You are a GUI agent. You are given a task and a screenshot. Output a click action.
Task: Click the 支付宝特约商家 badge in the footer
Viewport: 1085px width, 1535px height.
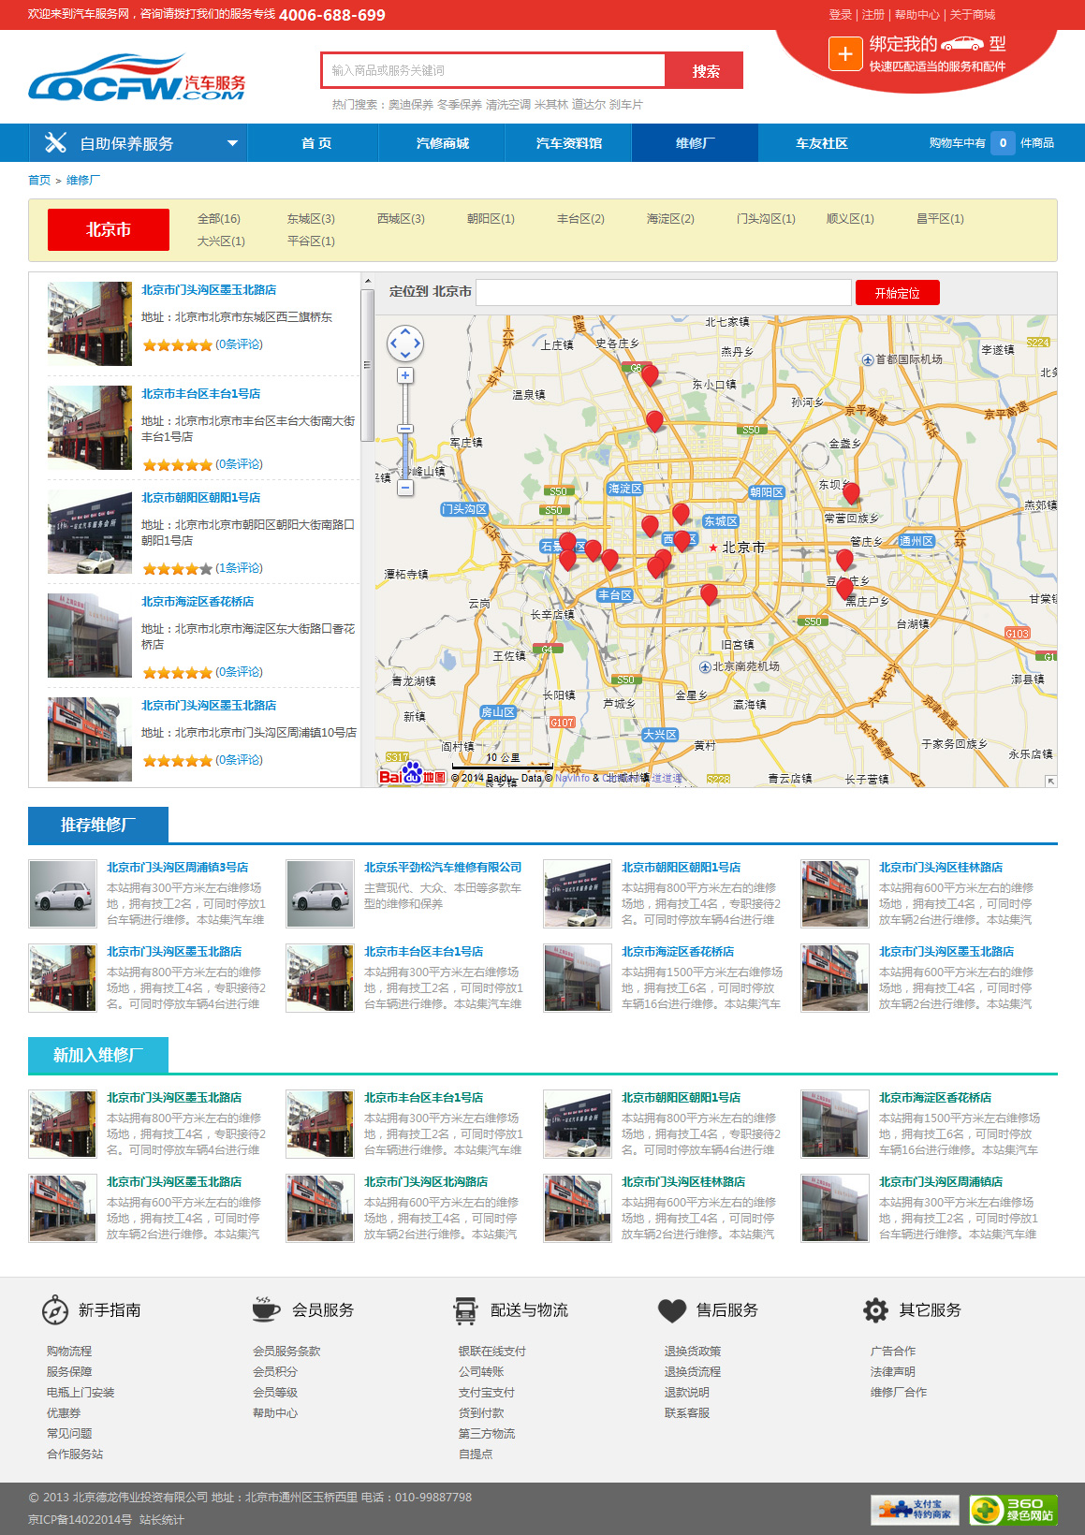click(x=915, y=1510)
